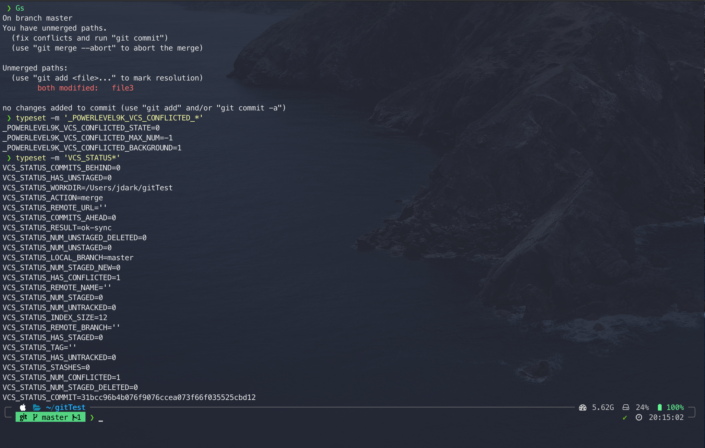
Task: Click the branch icon before master
Action: click(x=35, y=417)
